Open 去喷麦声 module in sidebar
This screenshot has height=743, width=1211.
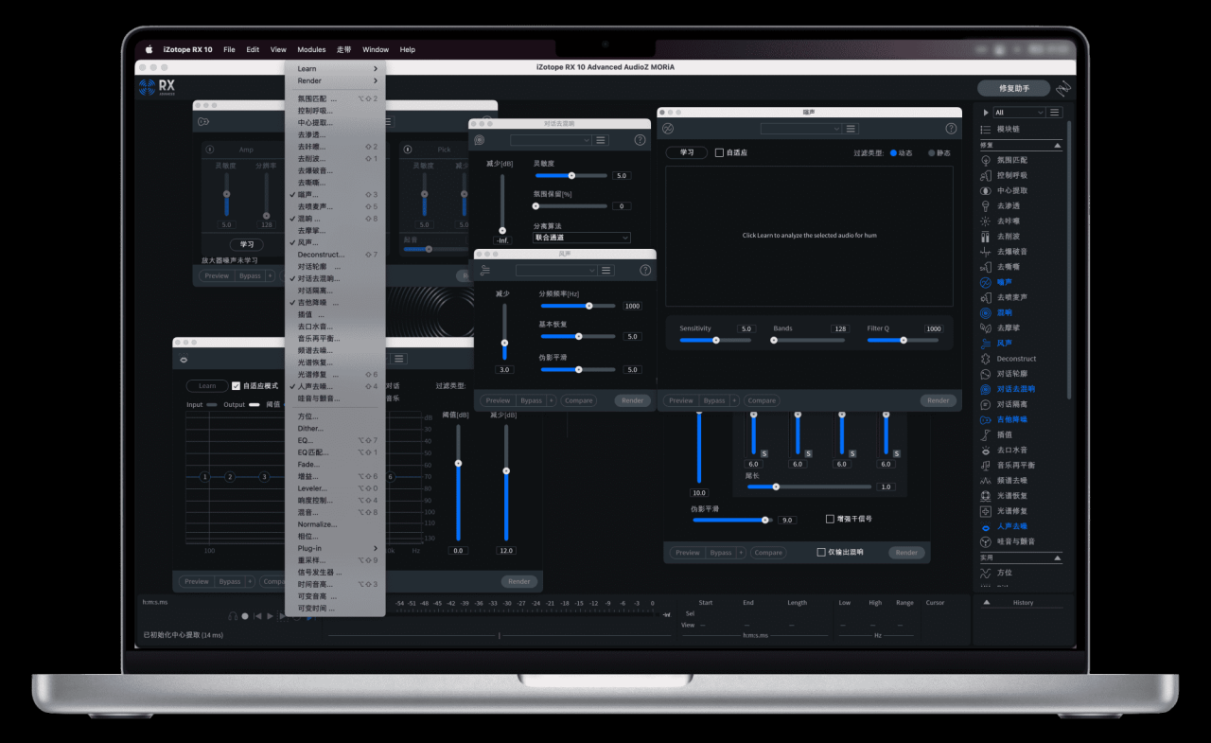pyautogui.click(x=1011, y=297)
